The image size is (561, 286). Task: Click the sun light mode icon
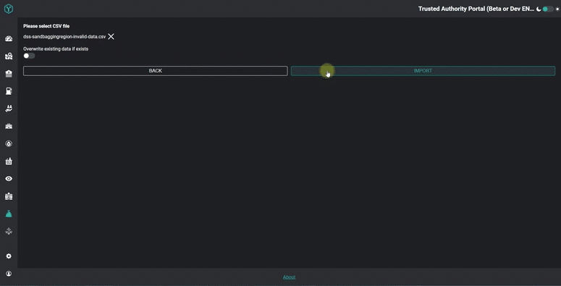pyautogui.click(x=557, y=9)
